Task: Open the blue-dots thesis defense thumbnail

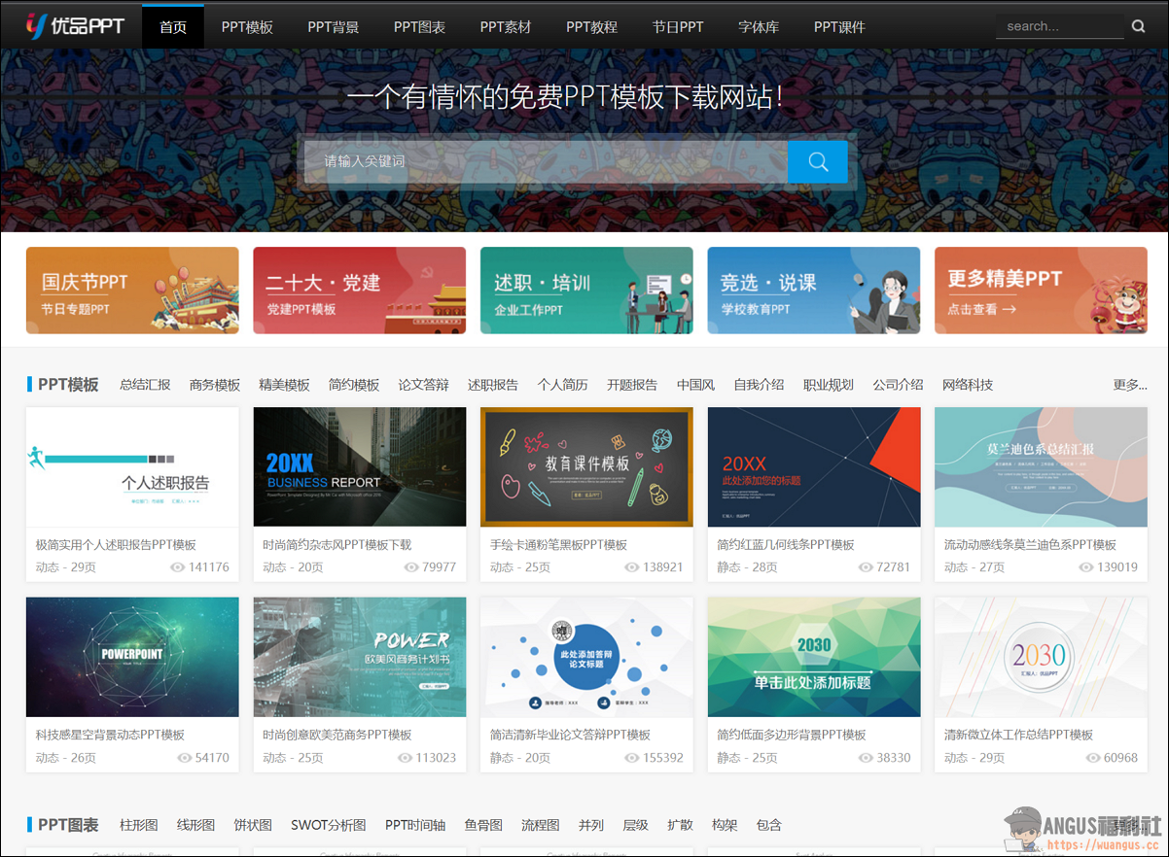Action: 586,658
